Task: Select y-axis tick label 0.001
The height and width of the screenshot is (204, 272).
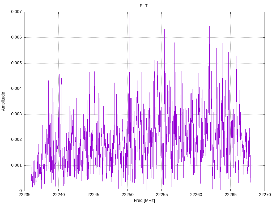Action: [x=16, y=165]
